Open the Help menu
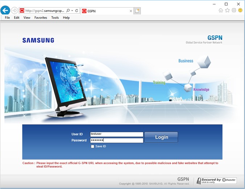This screenshot has width=245, height=189. click(x=66, y=17)
